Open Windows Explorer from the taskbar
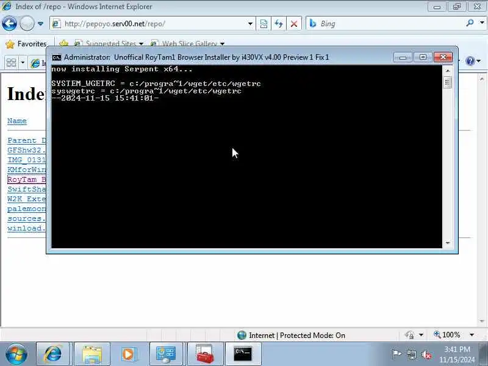 click(x=92, y=354)
